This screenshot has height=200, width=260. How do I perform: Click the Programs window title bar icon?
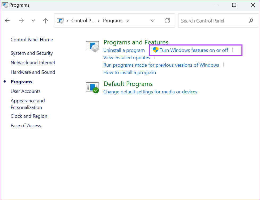[5, 5]
